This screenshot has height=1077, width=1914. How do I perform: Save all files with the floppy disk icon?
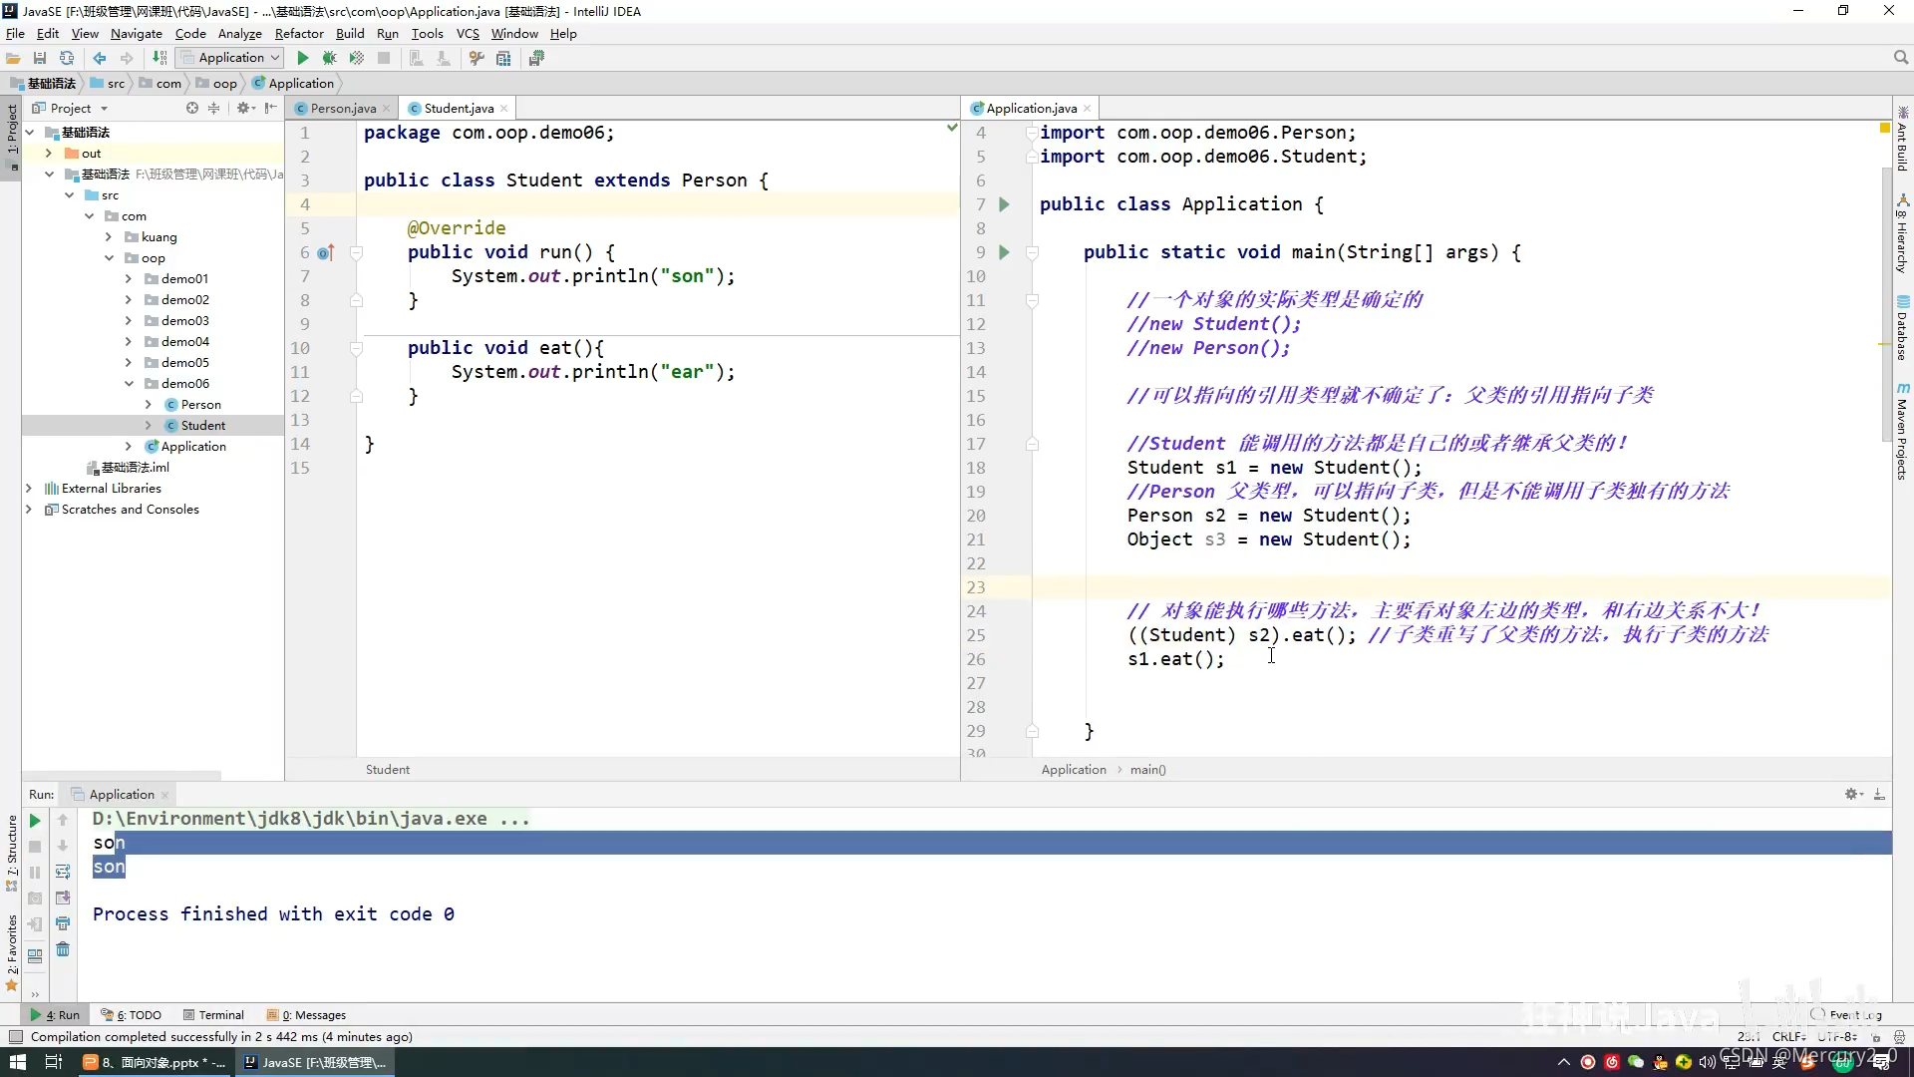(40, 58)
